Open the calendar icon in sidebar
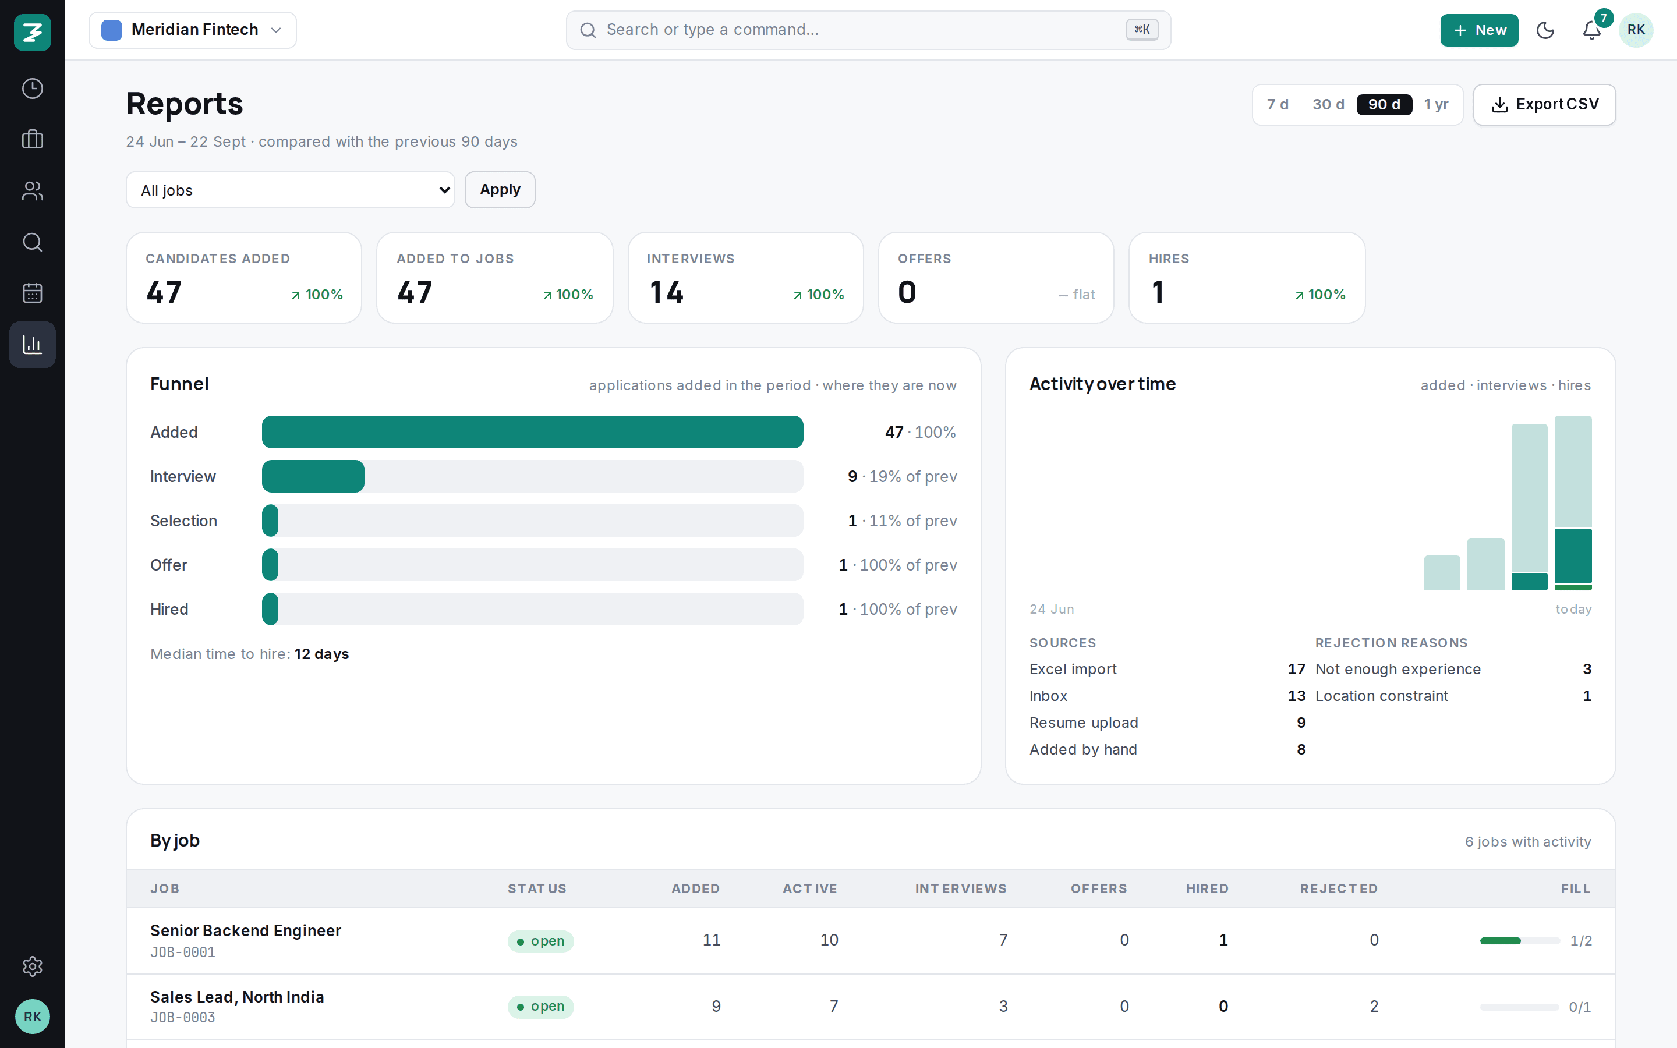 click(x=33, y=293)
